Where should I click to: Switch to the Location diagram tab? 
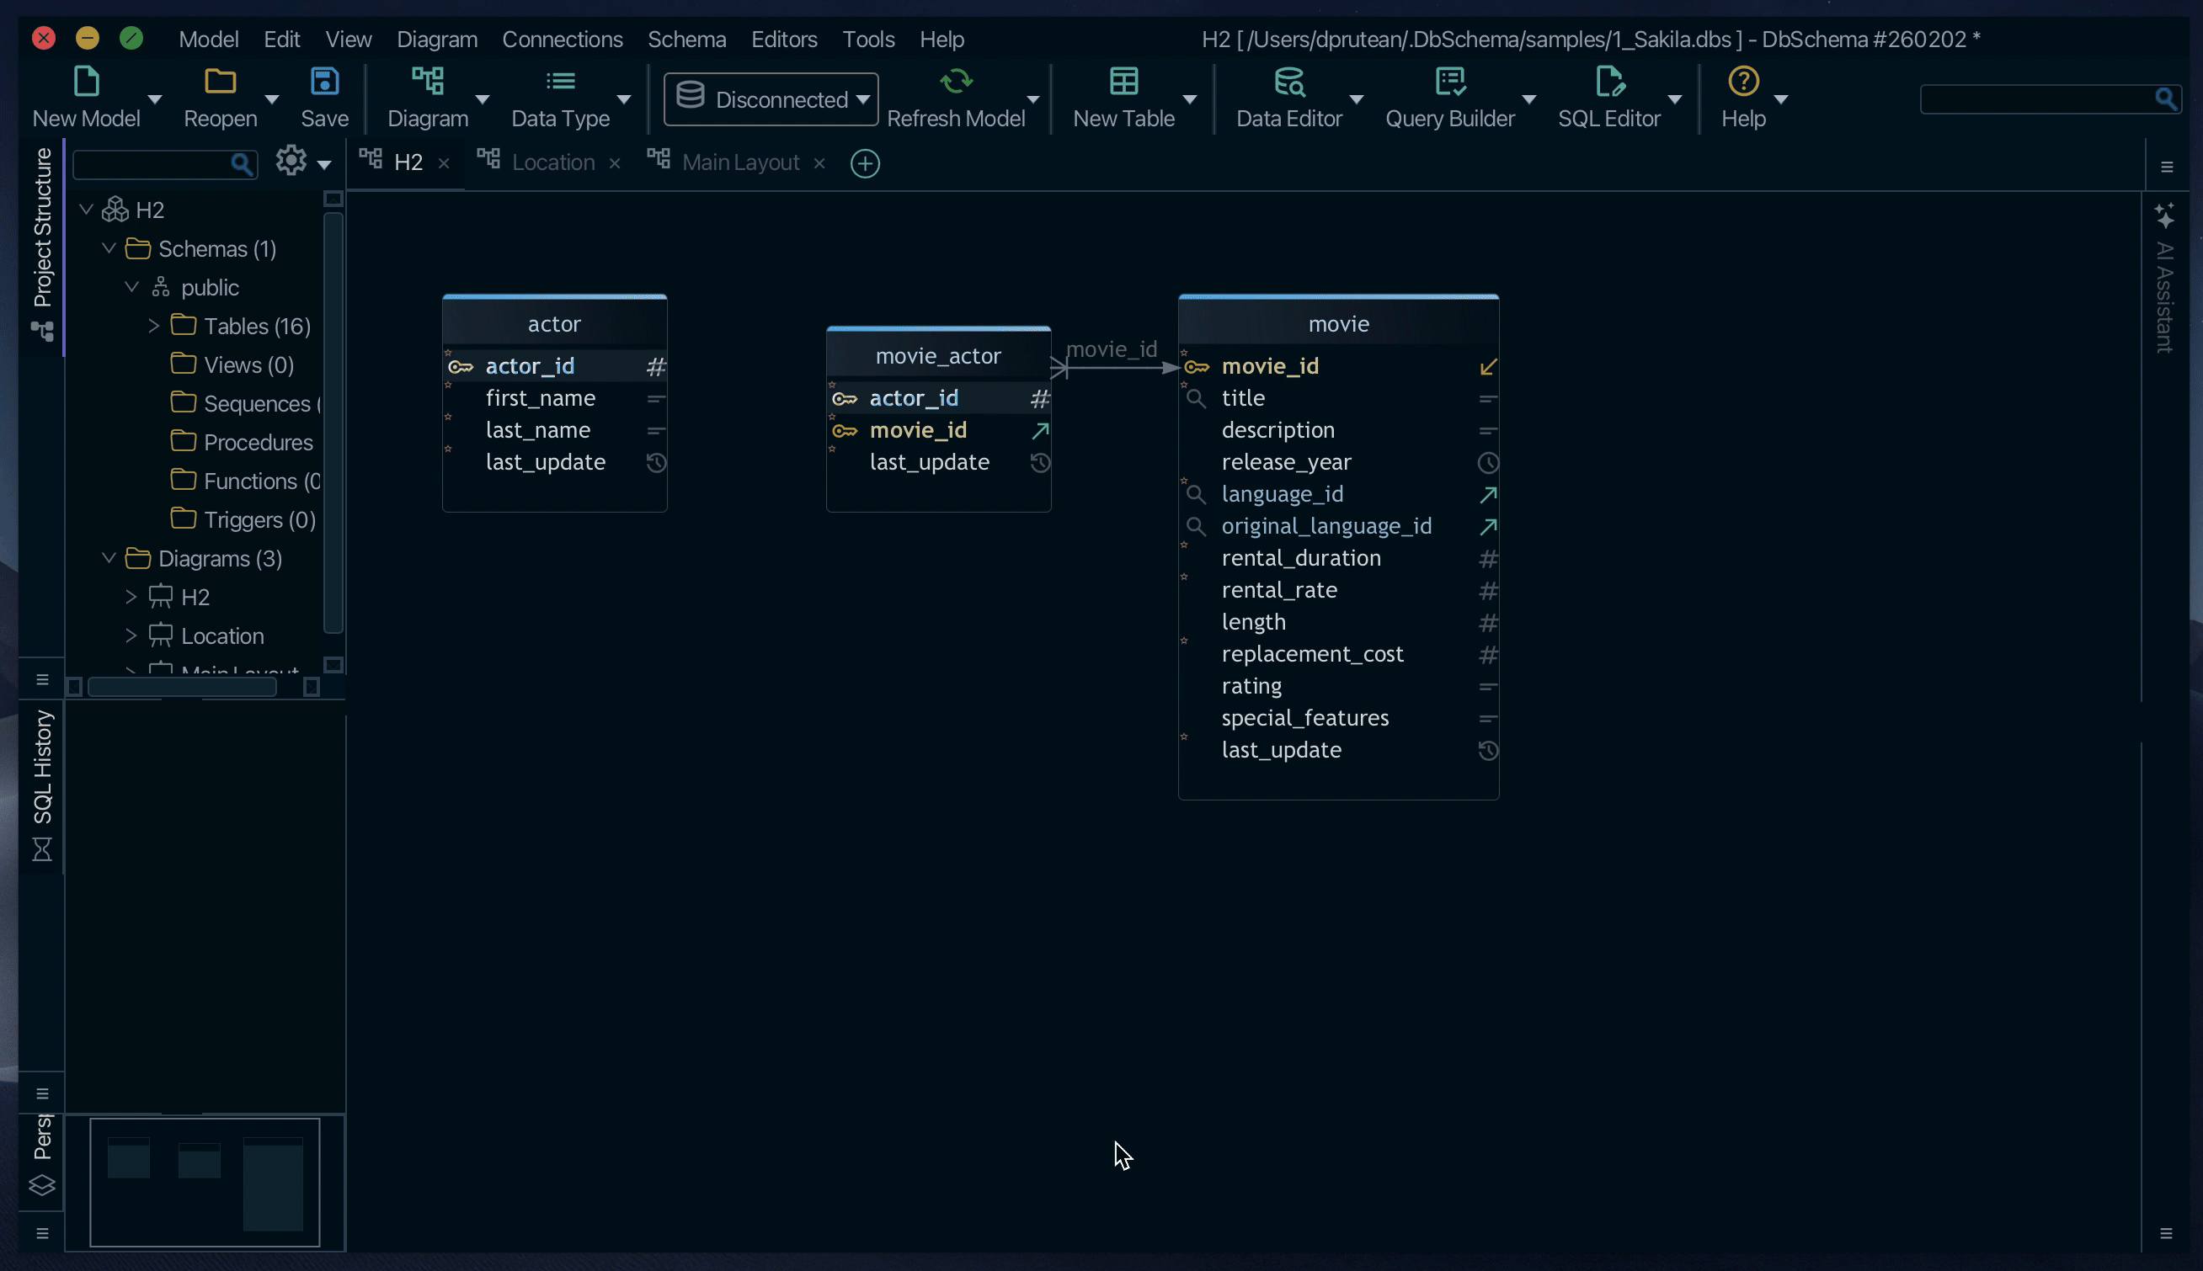coord(552,163)
